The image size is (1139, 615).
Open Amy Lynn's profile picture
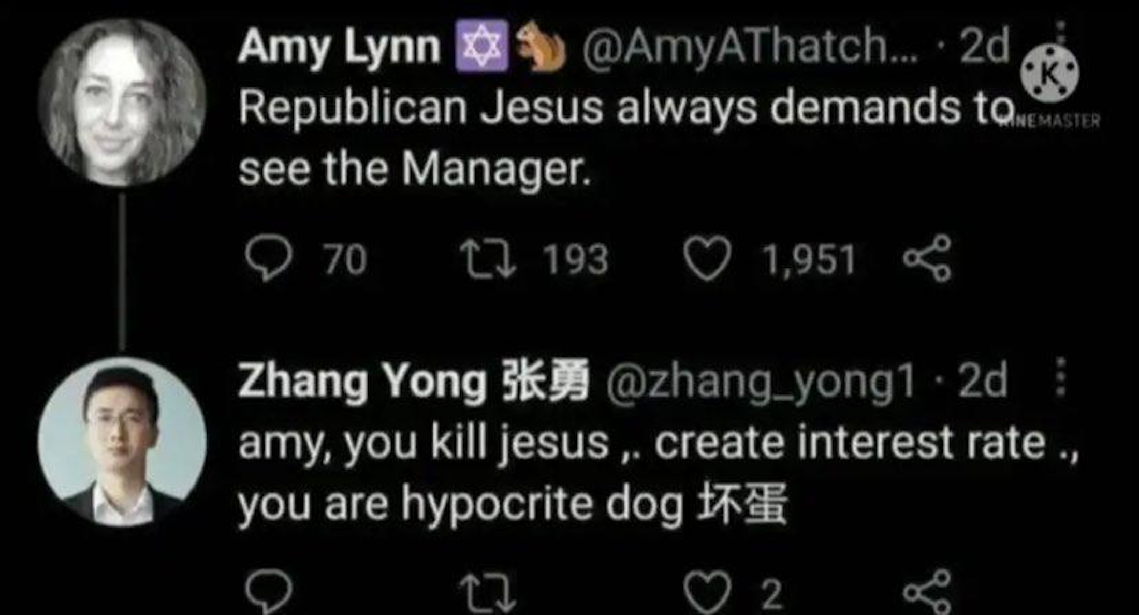(122, 102)
